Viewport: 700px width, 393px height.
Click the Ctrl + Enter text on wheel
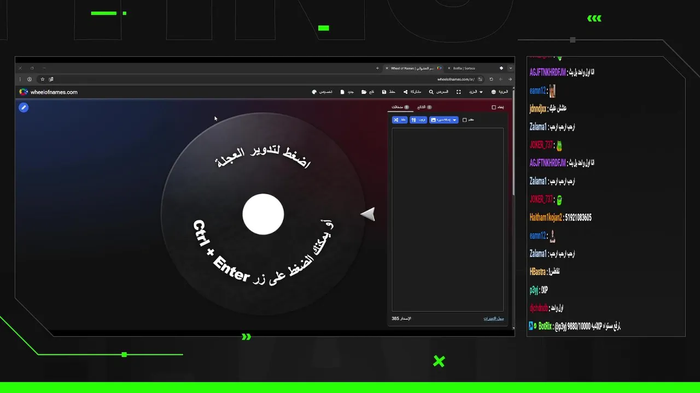(222, 251)
